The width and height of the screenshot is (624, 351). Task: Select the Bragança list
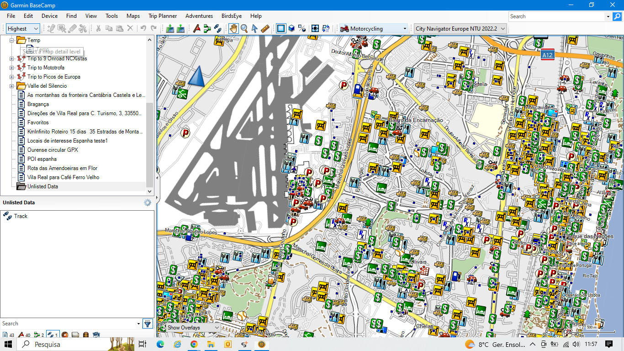[x=38, y=104]
